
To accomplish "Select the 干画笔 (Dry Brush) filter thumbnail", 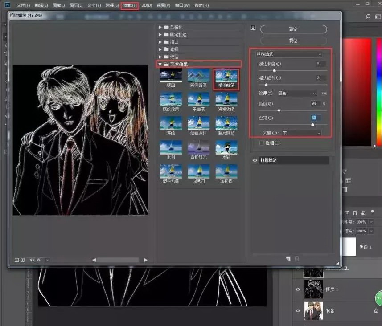I will 198,99.
